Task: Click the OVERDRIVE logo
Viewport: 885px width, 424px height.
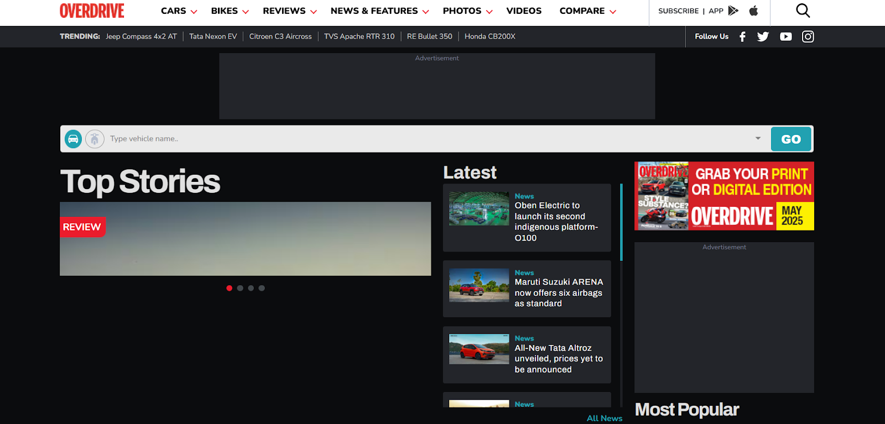Action: pos(92,11)
